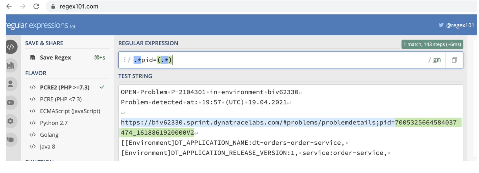This screenshot has width=479, height=173.
Task: Open the @regex101 Twitter link
Action: (460, 25)
